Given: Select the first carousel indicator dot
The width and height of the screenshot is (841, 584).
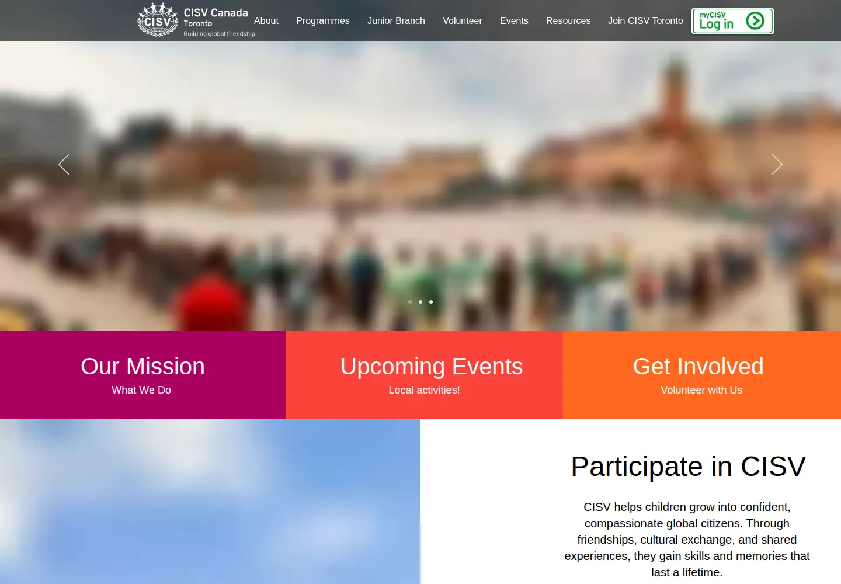Looking at the screenshot, I should pos(410,302).
